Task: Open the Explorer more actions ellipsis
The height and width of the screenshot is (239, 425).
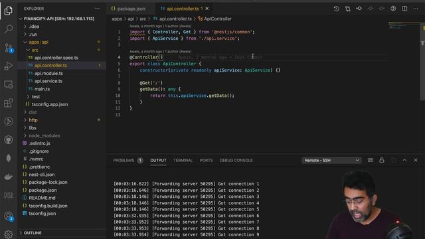Action: [x=97, y=9]
